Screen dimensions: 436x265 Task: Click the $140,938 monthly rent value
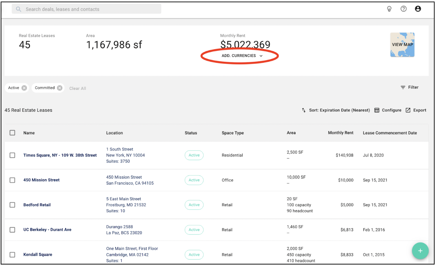click(x=345, y=155)
